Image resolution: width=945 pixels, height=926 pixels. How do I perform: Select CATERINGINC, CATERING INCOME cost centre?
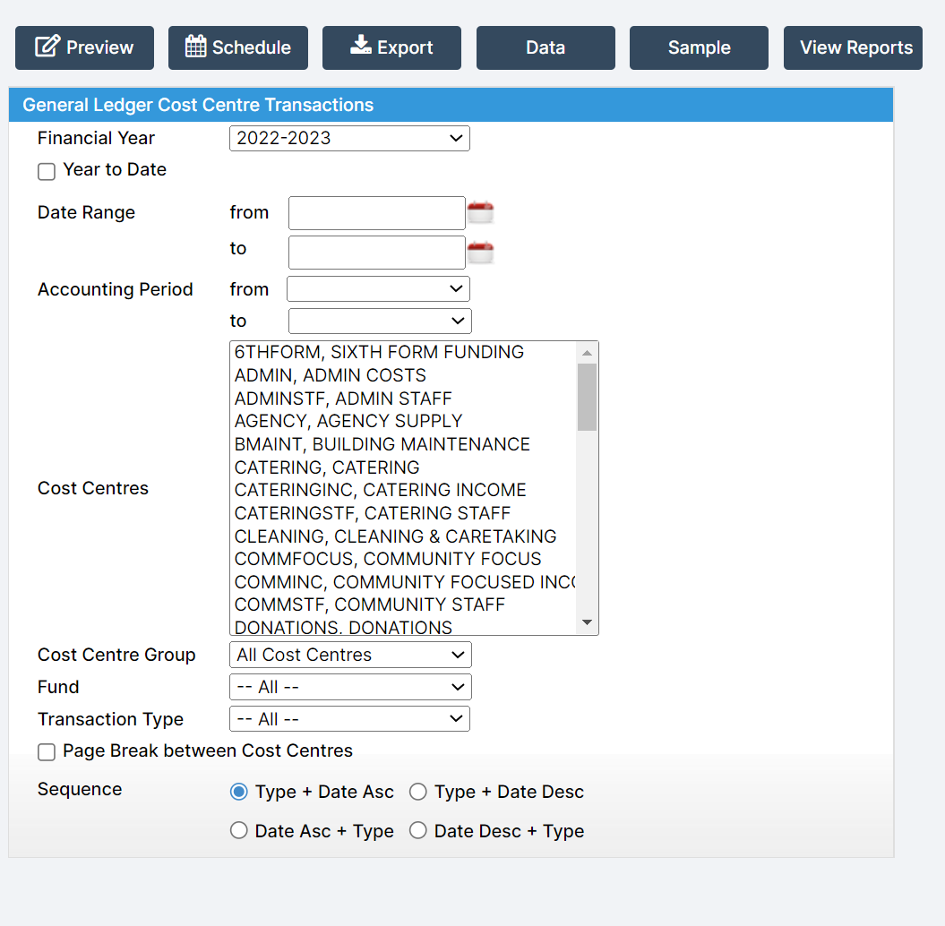381,490
